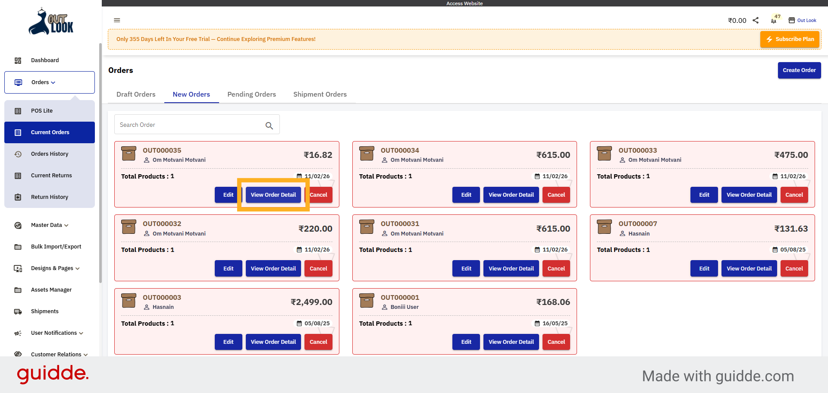The height and width of the screenshot is (393, 828).
Task: Click the share icon in header
Action: [756, 20]
